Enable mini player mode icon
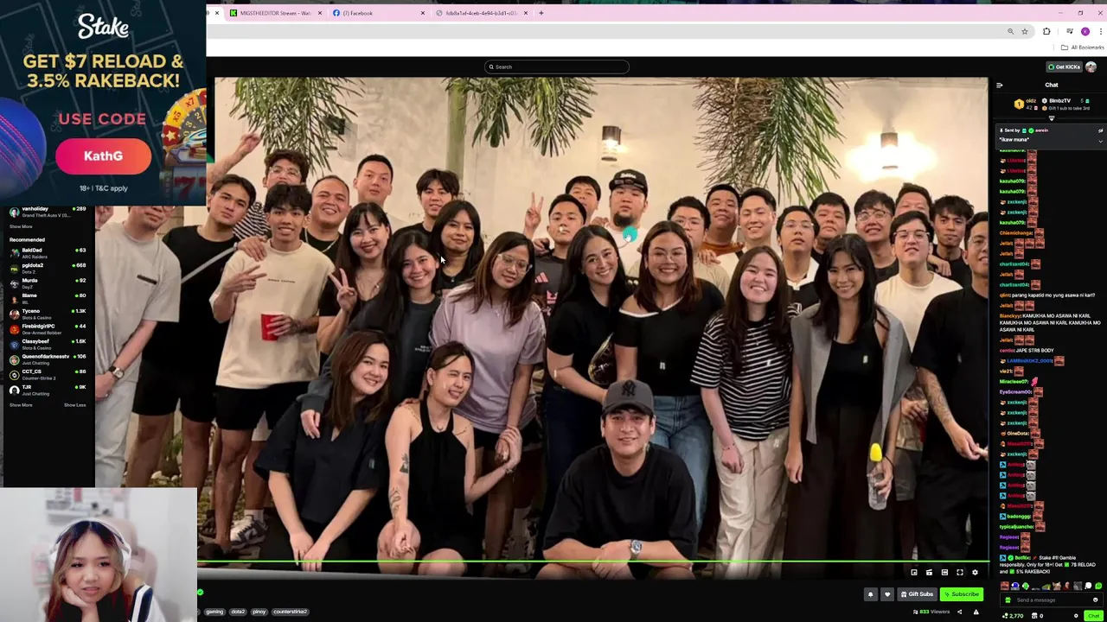Screen dimensions: 1107x622 [x=914, y=572]
